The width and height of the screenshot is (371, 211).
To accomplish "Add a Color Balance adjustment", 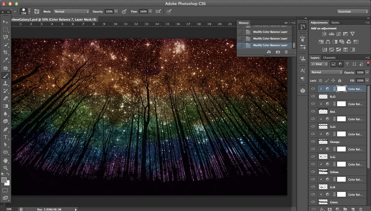I will click(328, 42).
